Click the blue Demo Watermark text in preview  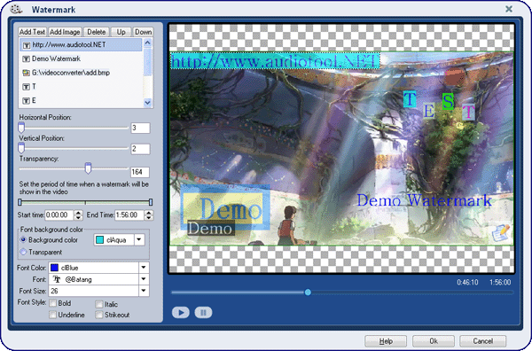click(424, 200)
